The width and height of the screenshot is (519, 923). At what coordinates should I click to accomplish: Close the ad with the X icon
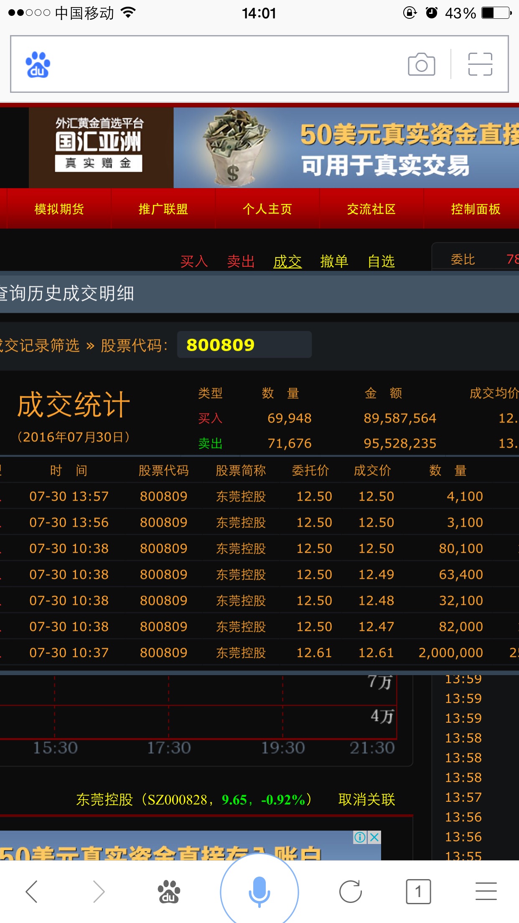tap(374, 837)
